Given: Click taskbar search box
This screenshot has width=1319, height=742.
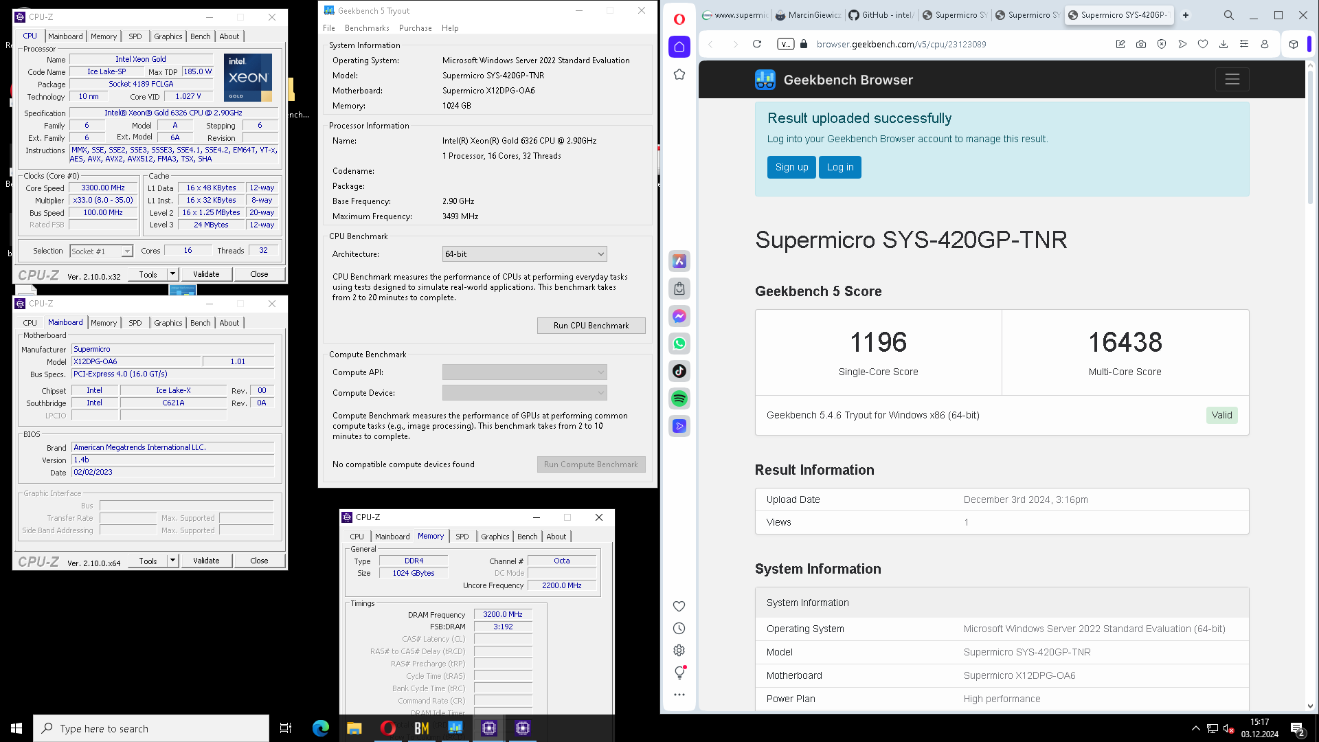Looking at the screenshot, I should (x=151, y=728).
